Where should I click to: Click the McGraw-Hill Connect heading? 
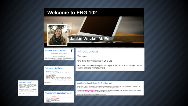click(x=26, y=82)
